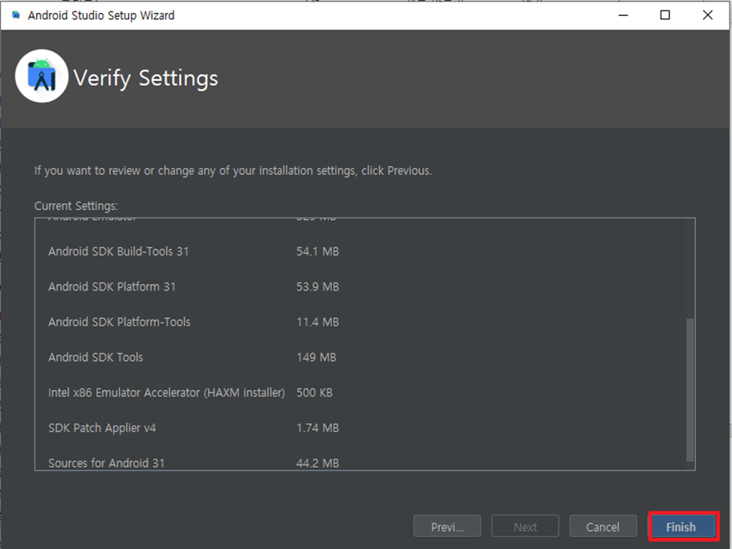Viewport: 732px width, 549px height.
Task: Click the 54.1 MB size value
Action: pyautogui.click(x=318, y=251)
